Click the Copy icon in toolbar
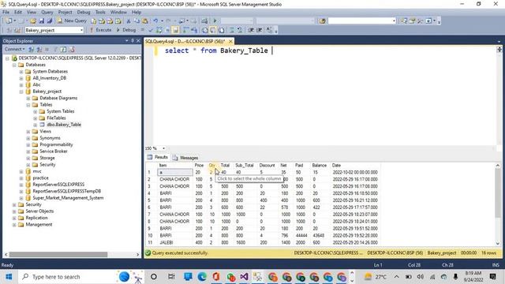The image size is (505, 284). 137,21
